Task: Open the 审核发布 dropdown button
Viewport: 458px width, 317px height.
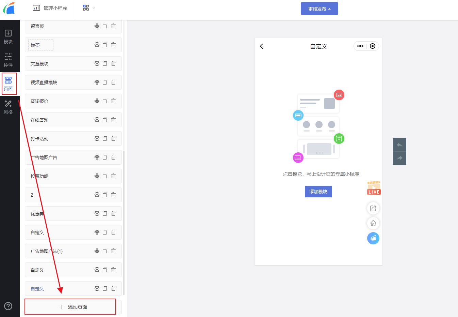Action: [320, 9]
